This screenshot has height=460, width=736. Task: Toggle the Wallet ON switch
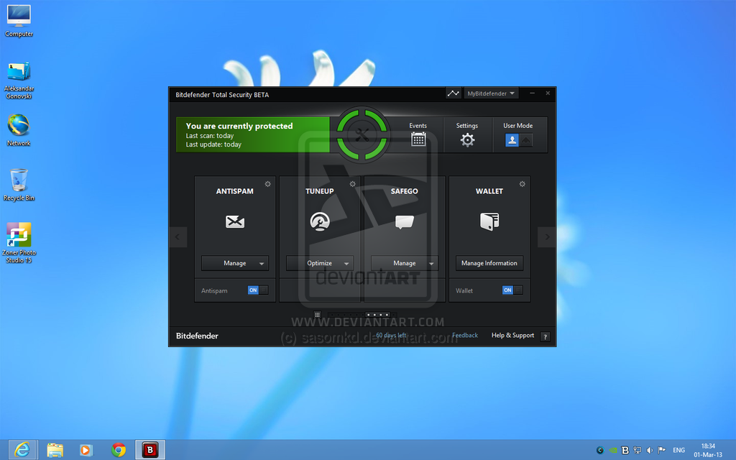[512, 290]
